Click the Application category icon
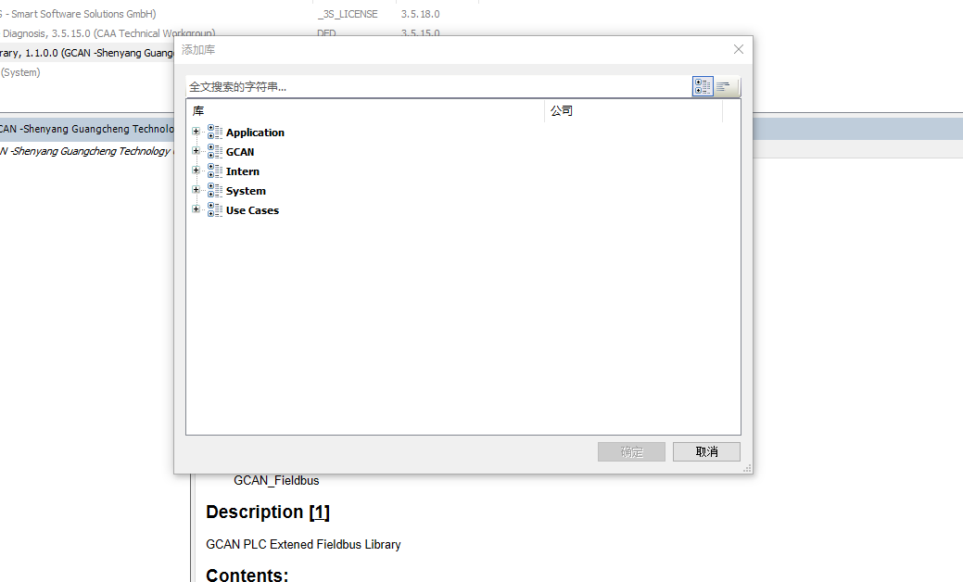This screenshot has height=582, width=963. 215,132
